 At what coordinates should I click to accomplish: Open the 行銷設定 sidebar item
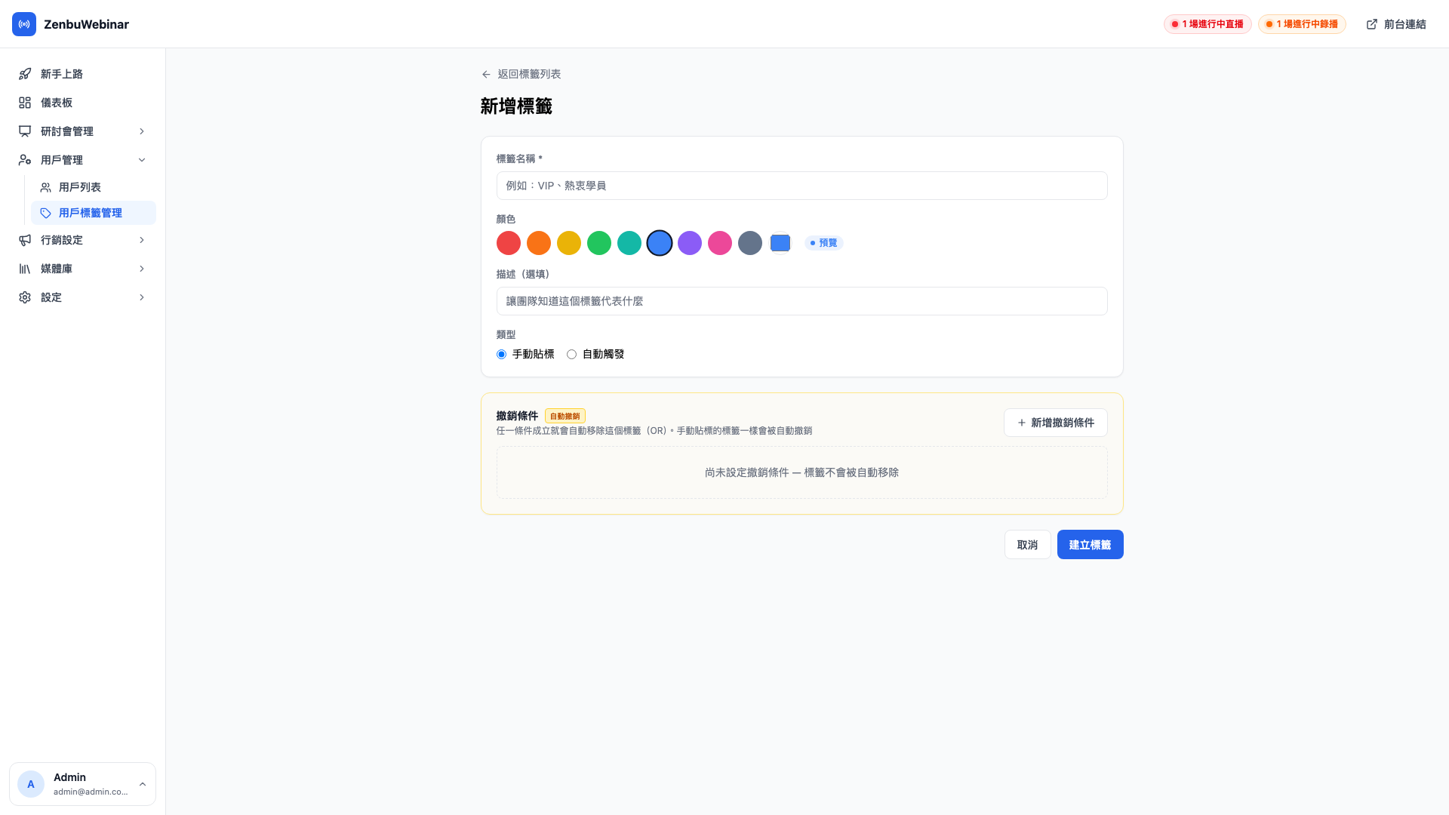(x=82, y=240)
